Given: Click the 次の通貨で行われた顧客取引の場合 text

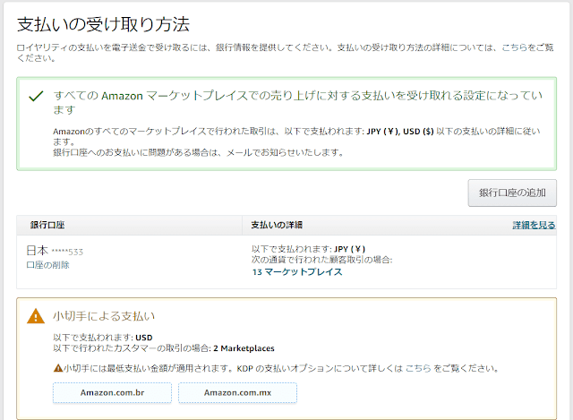Looking at the screenshot, I should click(x=322, y=260).
